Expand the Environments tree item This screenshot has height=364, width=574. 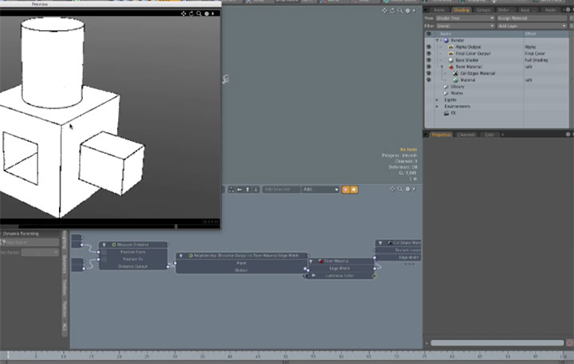coord(437,107)
